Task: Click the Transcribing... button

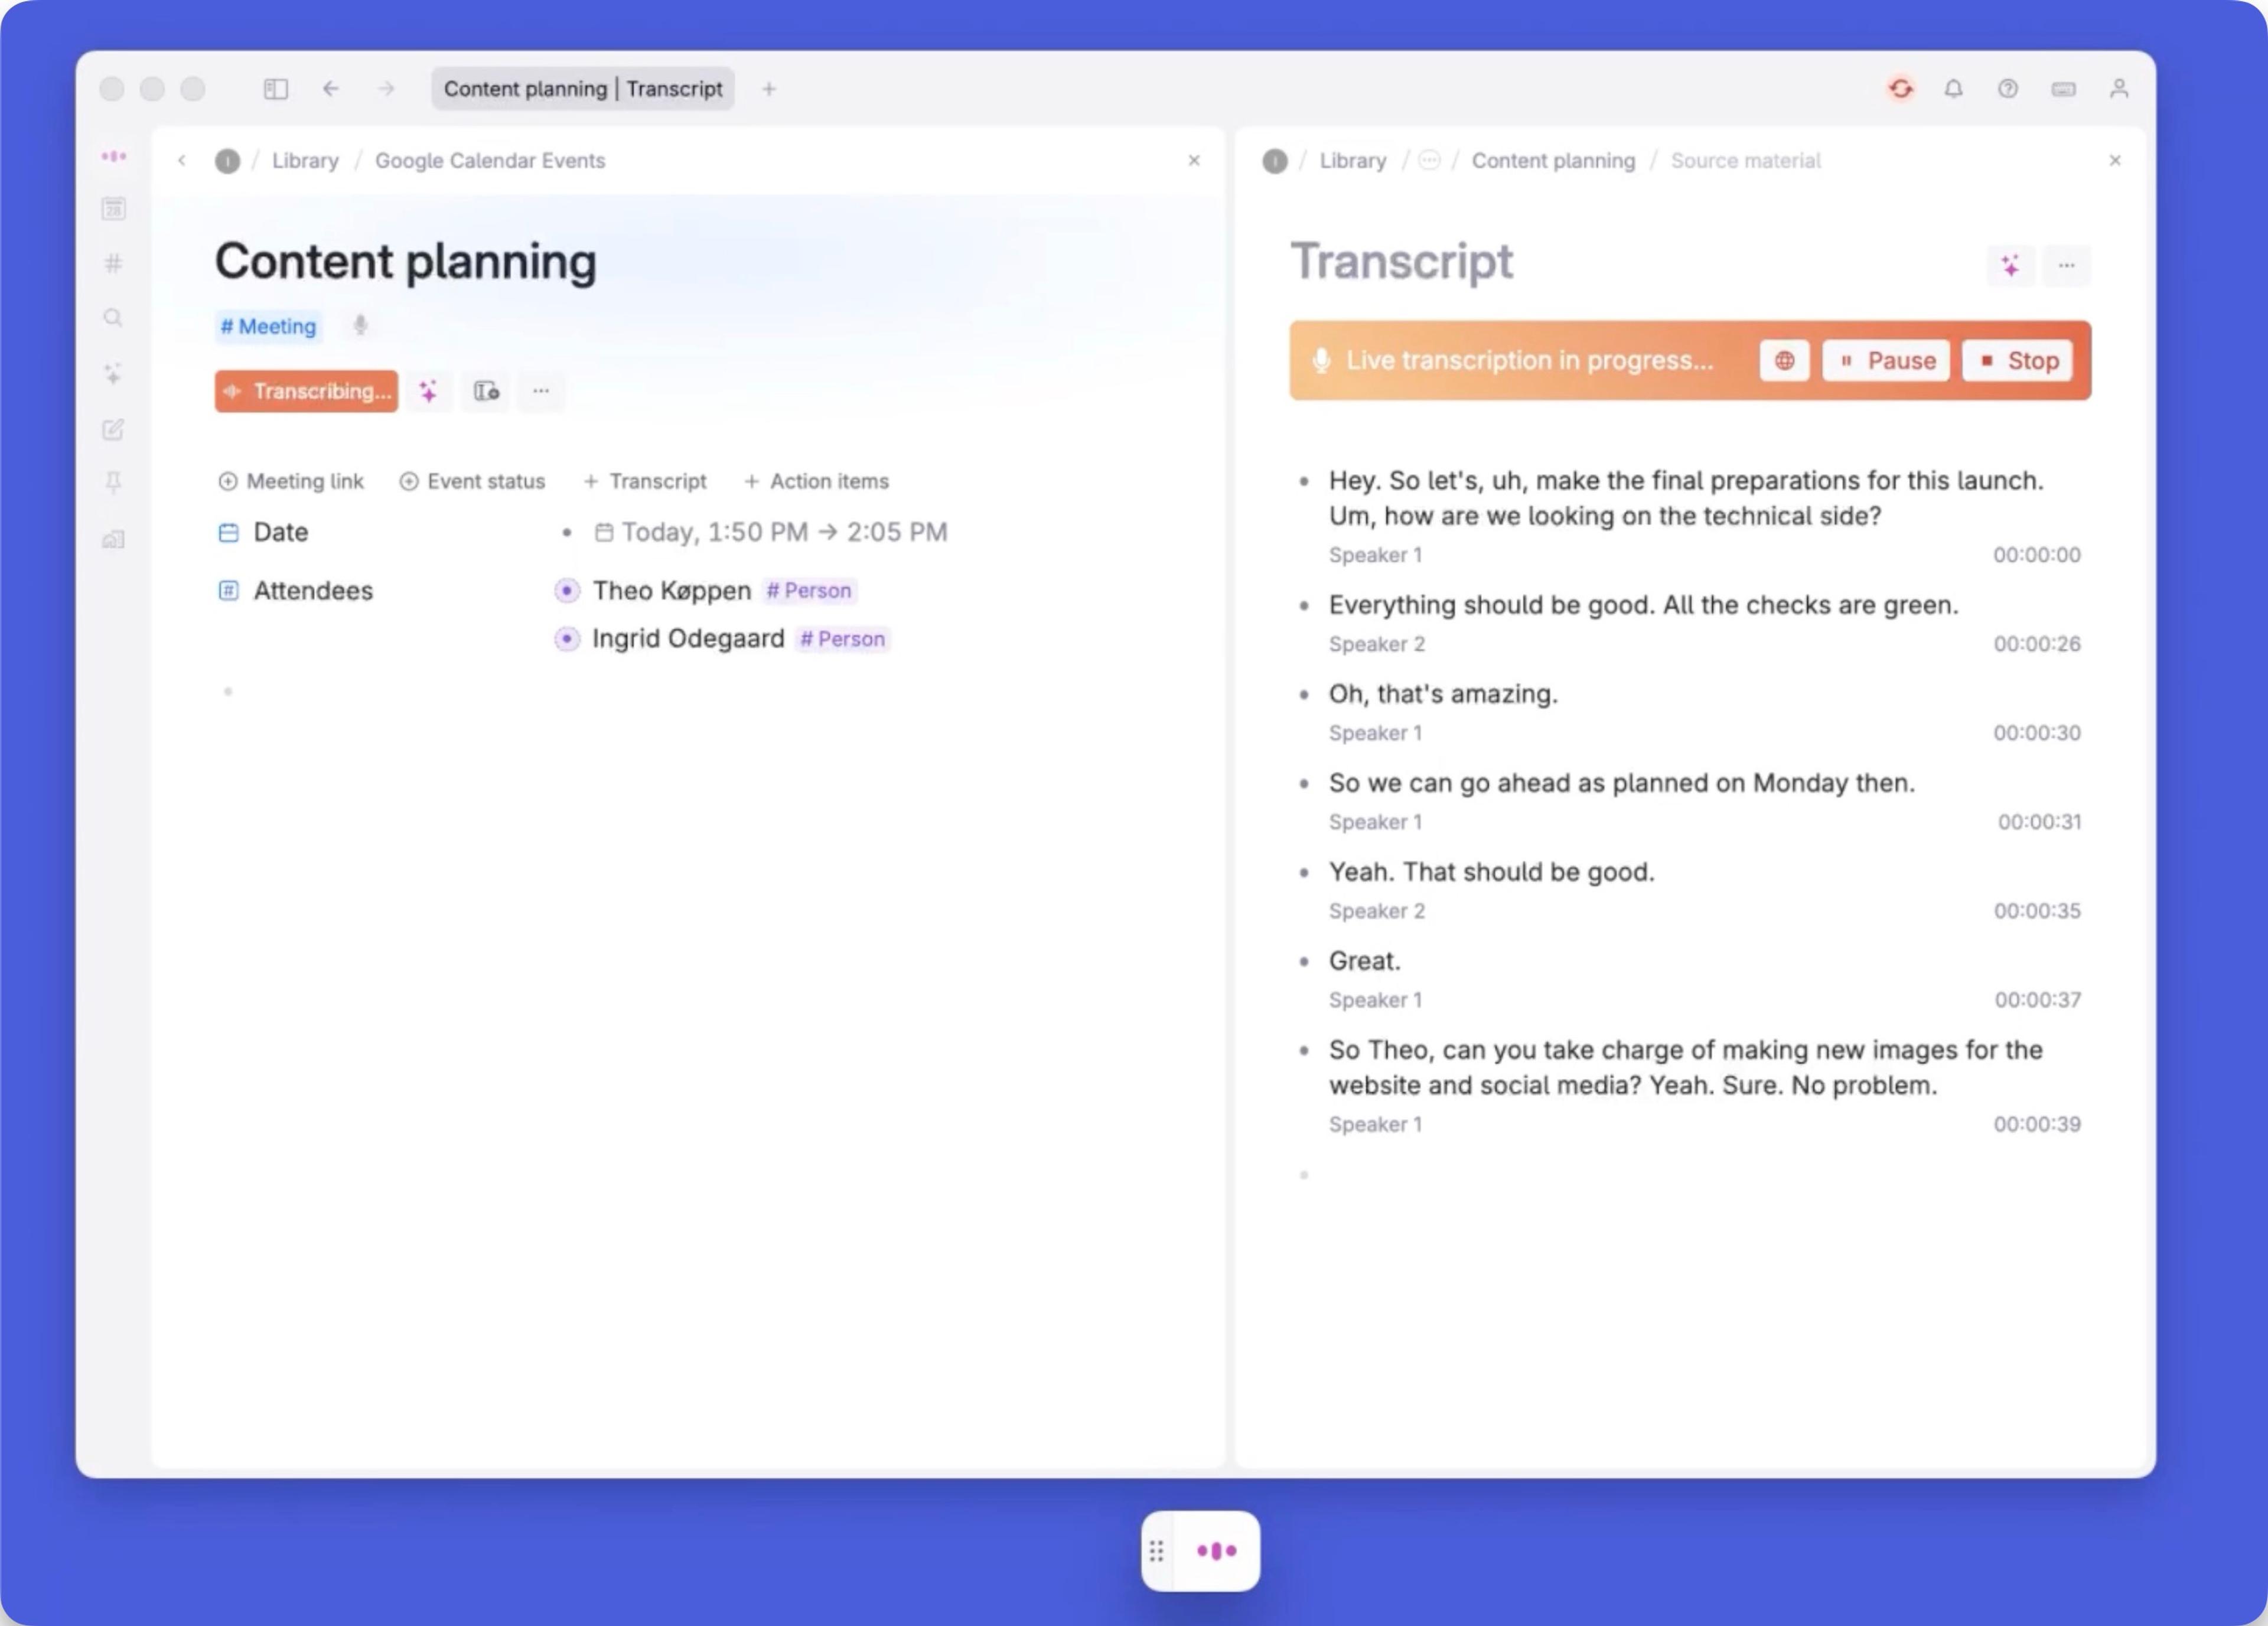Action: click(306, 391)
